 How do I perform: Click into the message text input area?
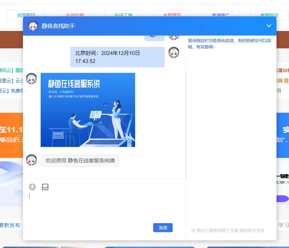[x=104, y=205]
